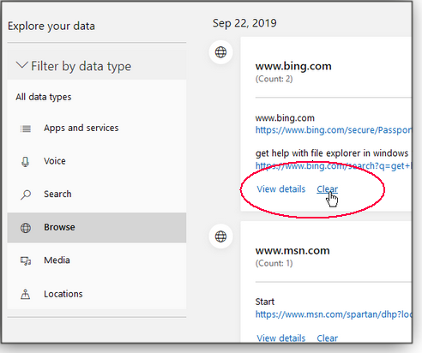The width and height of the screenshot is (422, 353).
Task: Click the (Count: 1) label
Action: pyautogui.click(x=274, y=263)
